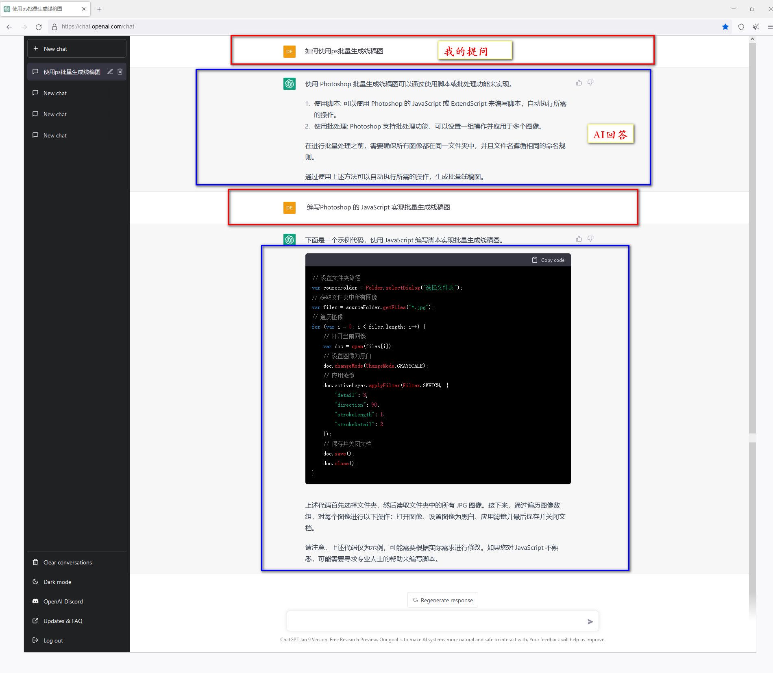The width and height of the screenshot is (773, 673).
Task: Click question text 如何使用ps批量生成线稿图
Action: (344, 51)
